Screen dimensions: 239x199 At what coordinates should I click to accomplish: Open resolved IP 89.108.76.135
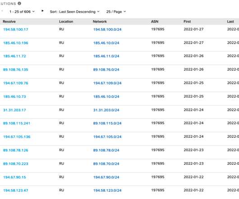click(x=16, y=70)
